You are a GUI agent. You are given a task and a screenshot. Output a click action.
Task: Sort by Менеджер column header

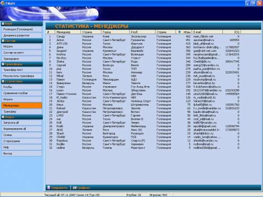click(x=68, y=32)
